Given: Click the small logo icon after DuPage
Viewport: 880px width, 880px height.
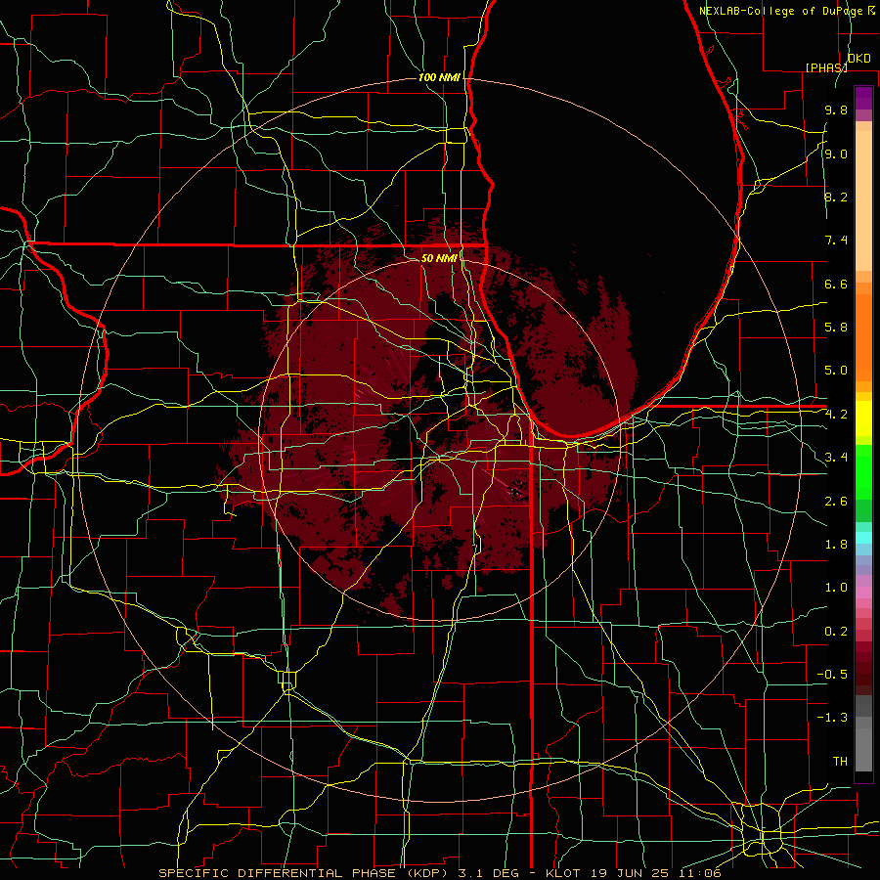Looking at the screenshot, I should (x=871, y=10).
